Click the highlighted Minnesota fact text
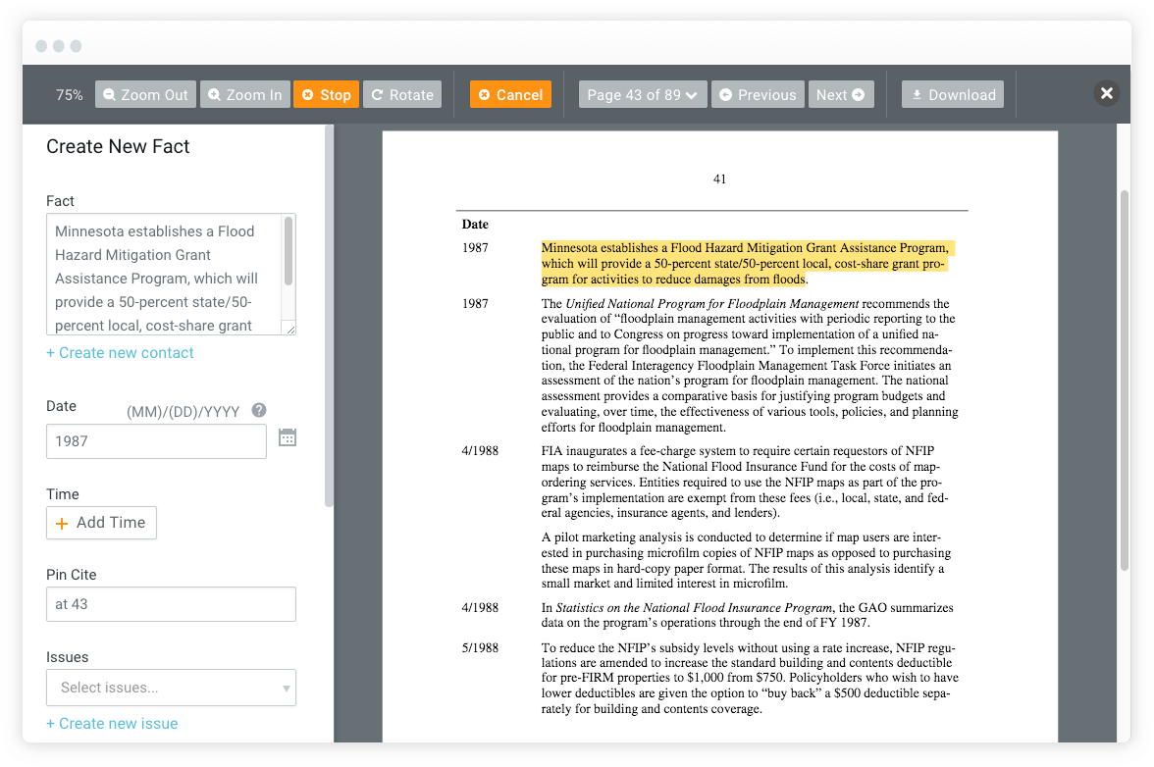 (747, 263)
